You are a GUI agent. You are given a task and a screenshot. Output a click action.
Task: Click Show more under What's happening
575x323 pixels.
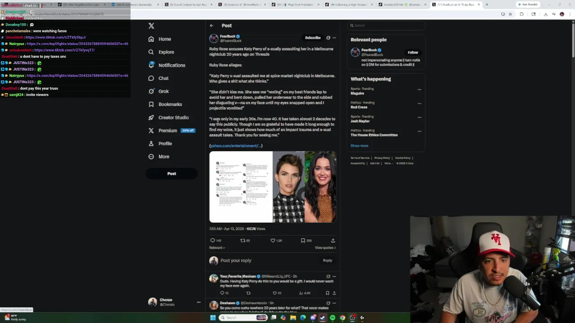(359, 146)
